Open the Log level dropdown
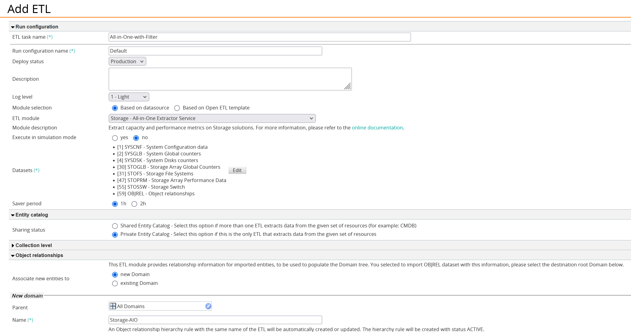631x332 pixels. pyautogui.click(x=128, y=97)
